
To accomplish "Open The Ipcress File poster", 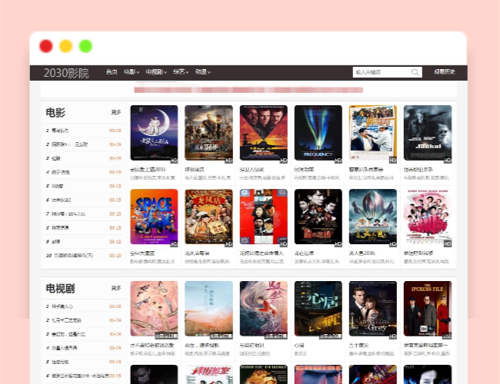I will 428,309.
